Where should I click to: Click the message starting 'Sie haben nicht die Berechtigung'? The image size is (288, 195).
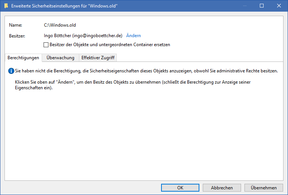tap(146, 71)
